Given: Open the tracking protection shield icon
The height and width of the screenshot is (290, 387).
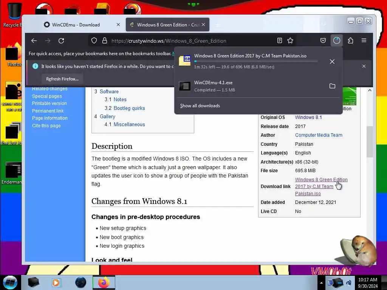Looking at the screenshot, I should click(94, 40).
